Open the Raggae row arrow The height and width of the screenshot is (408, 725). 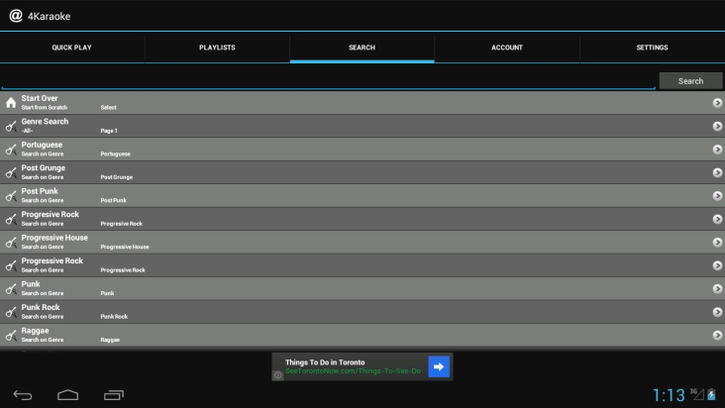pos(717,335)
